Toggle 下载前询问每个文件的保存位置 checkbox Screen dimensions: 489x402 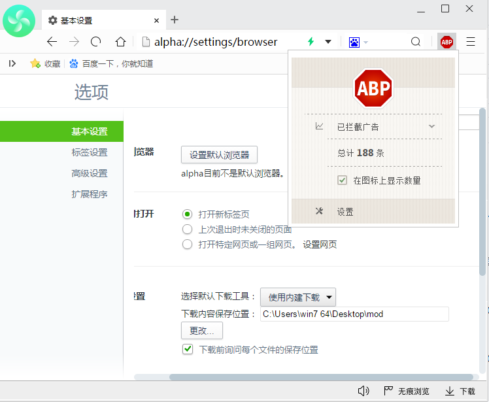click(188, 349)
